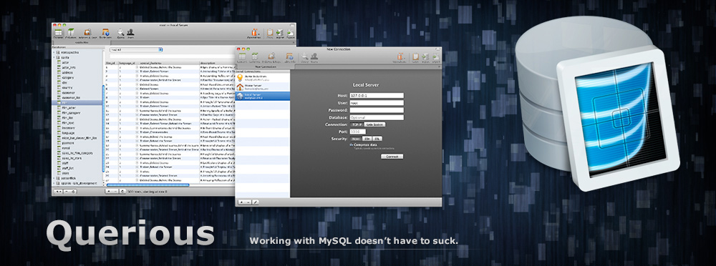Click the add row button below the results table
The width and height of the screenshot is (716, 266).
(109, 191)
